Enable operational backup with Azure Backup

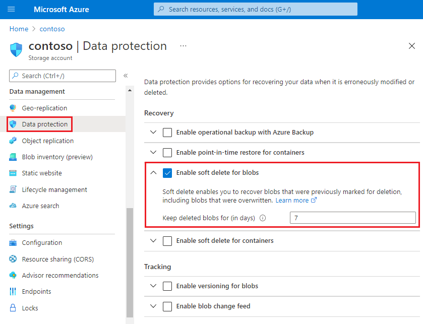coord(167,132)
